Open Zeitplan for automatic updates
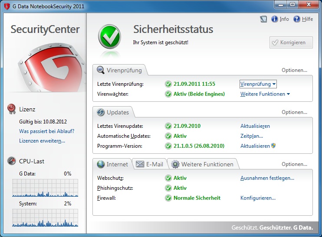This screenshot has width=322, height=237. point(252,136)
